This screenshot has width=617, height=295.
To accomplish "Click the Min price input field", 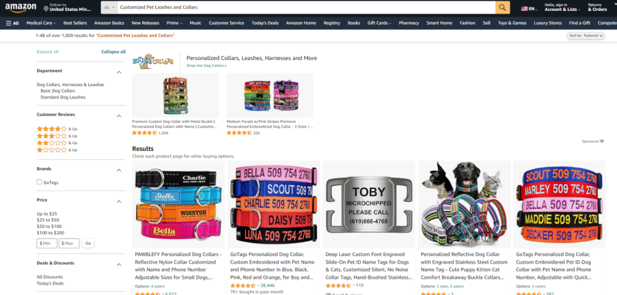I will (x=47, y=243).
